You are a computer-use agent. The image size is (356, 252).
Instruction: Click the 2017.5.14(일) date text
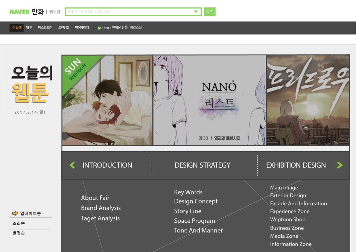click(30, 112)
